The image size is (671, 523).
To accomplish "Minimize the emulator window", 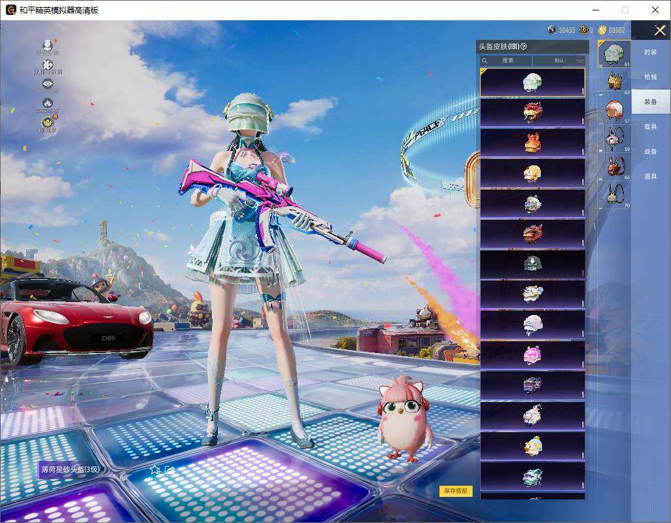I will point(596,9).
